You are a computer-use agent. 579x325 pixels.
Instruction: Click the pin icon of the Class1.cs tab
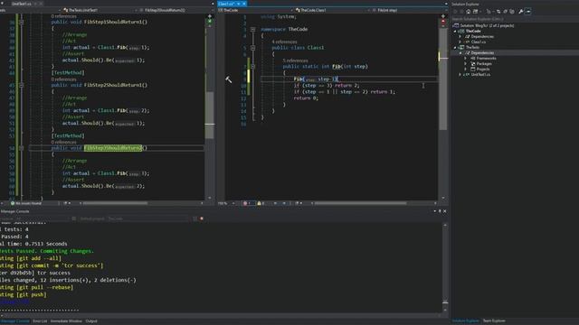pos(239,4)
